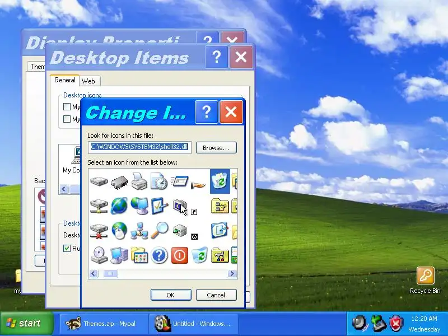Click the Browse... button
This screenshot has width=448, height=336.
216,148
